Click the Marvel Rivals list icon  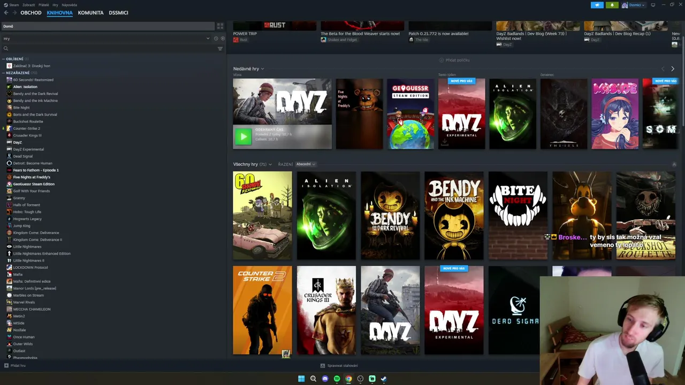pos(9,302)
